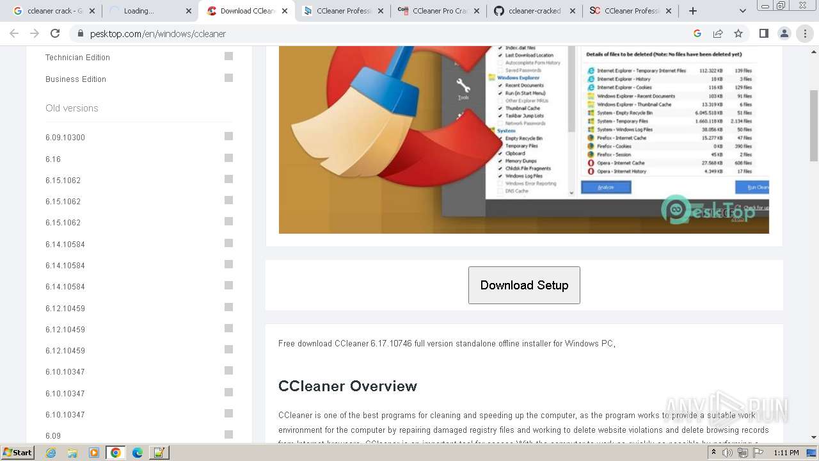Open the Windows Start menu
Screen dimensions: 819x461
coord(17,453)
